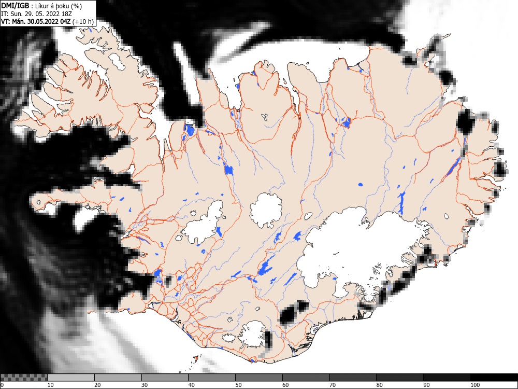Pick the 20–30 gray legend swatch
The width and height of the screenshot is (518, 389).
pos(118,378)
